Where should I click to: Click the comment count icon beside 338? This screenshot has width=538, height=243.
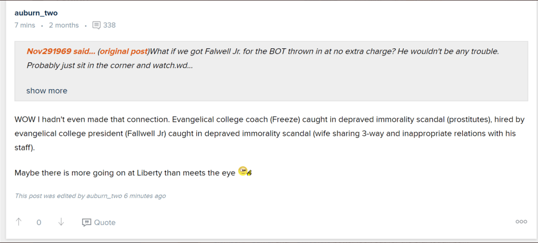pyautogui.click(x=96, y=25)
